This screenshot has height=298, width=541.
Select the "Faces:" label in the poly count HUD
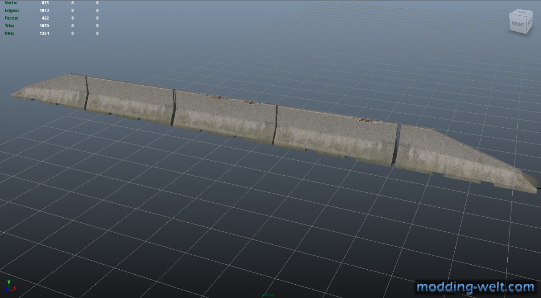pyautogui.click(x=12, y=18)
